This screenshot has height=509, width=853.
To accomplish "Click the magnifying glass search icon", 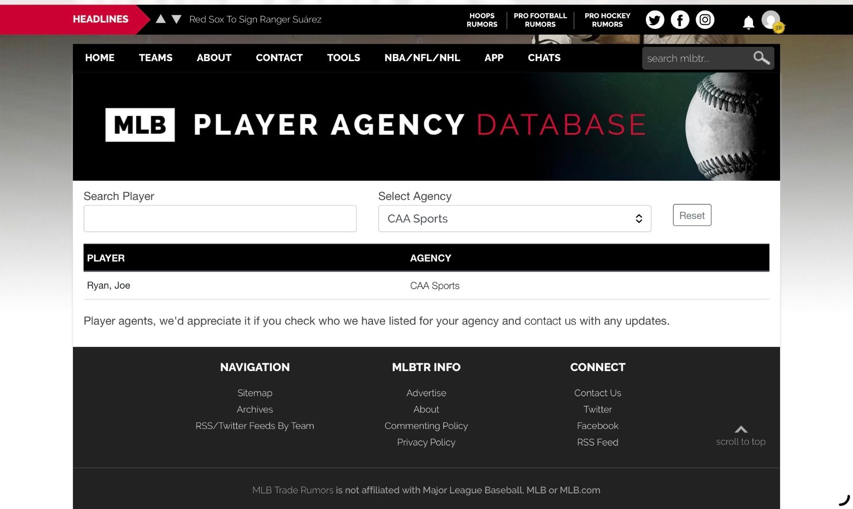I will coord(761,58).
